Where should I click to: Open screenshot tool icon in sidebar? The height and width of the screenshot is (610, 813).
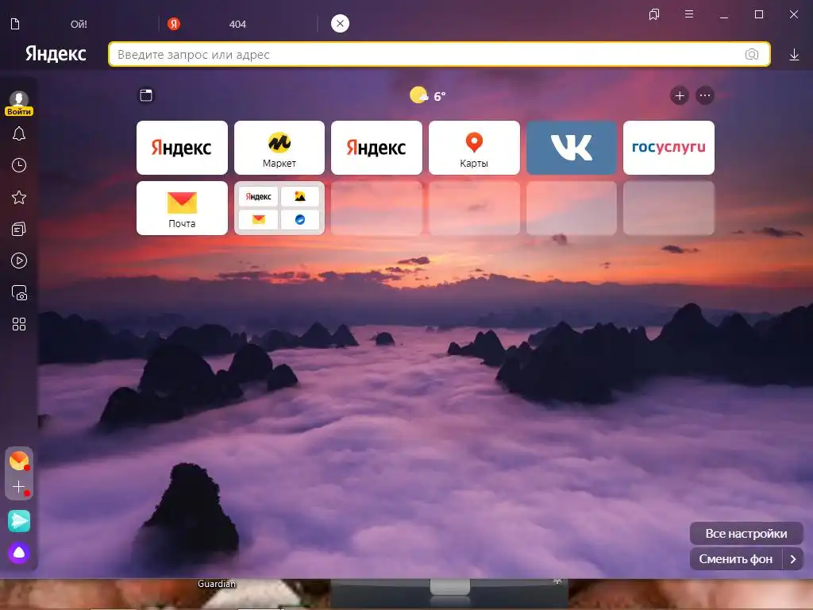(x=19, y=292)
